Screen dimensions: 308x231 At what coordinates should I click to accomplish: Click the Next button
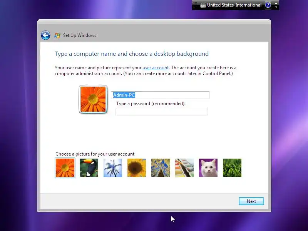(x=251, y=201)
